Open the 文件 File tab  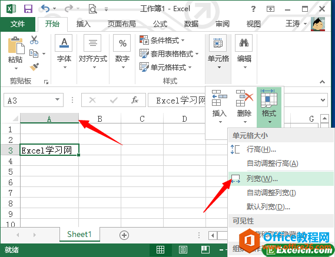(18, 24)
